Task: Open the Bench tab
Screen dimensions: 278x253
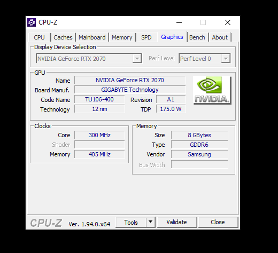Action: tap(197, 37)
